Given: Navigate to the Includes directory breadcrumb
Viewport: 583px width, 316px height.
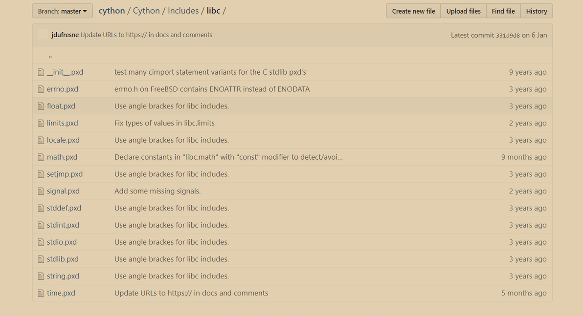Looking at the screenshot, I should point(183,11).
